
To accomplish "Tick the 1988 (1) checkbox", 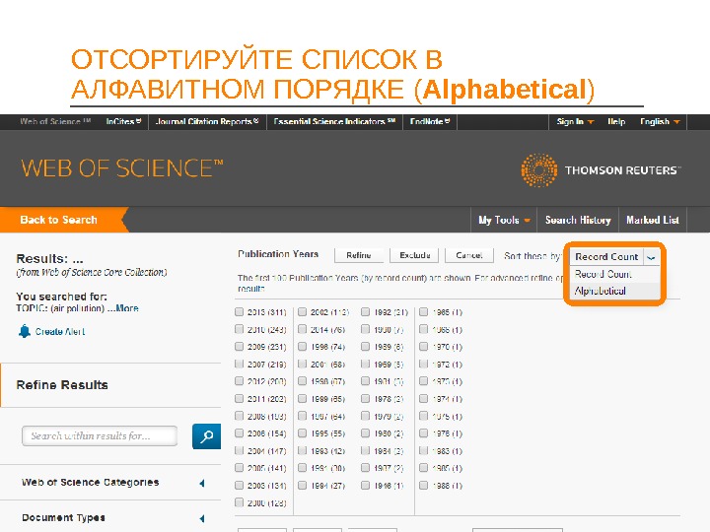I will pyautogui.click(x=423, y=485).
